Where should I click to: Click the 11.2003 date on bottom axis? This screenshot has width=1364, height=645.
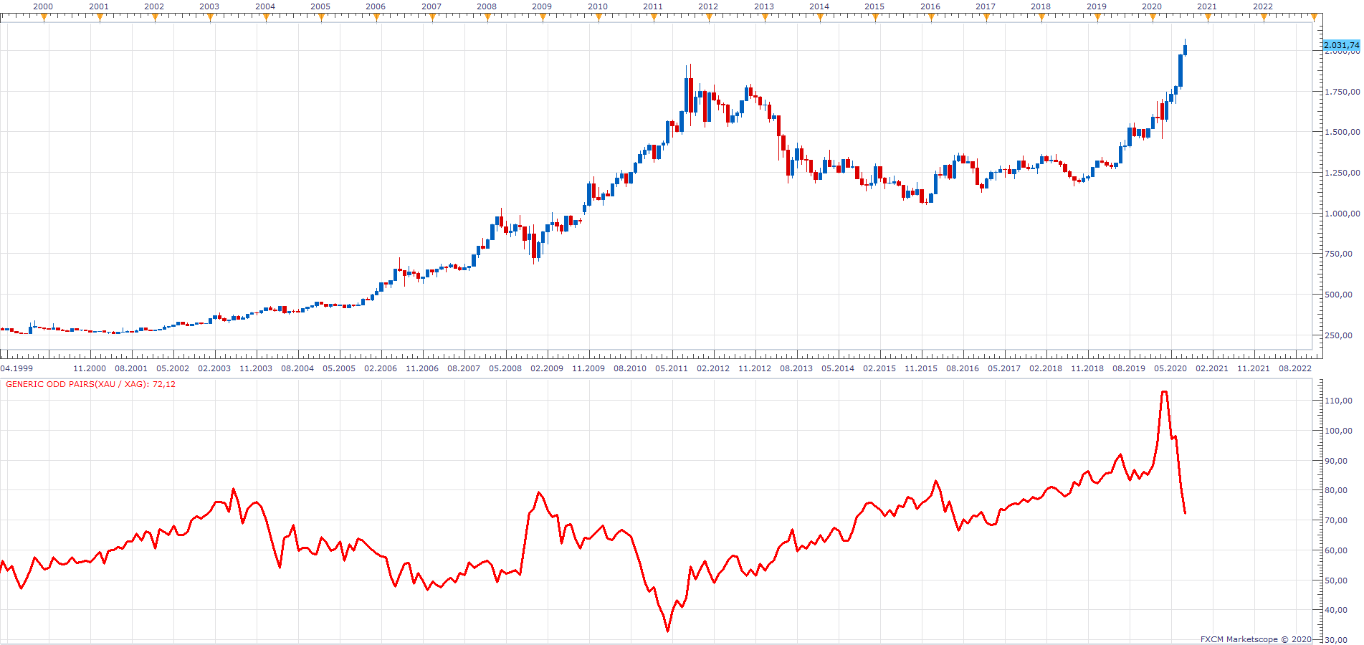pos(256,368)
